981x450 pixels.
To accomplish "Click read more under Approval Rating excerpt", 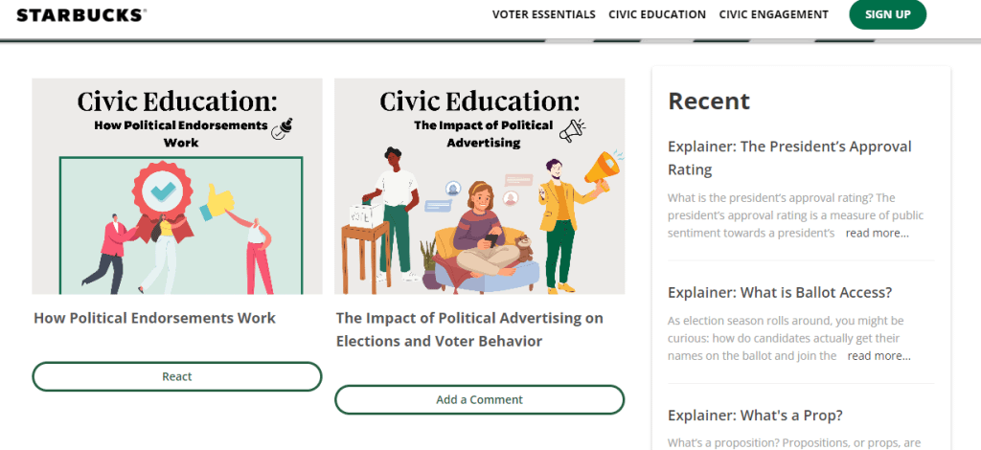I will [878, 233].
